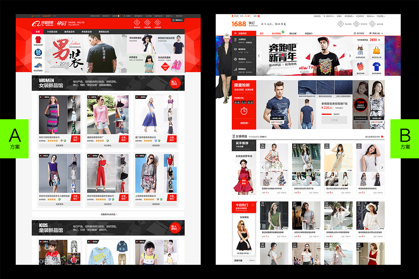Viewport: 419px width, 279px height.
Task: Click the 查看更多女装新品 link
Action: pyautogui.click(x=108, y=214)
